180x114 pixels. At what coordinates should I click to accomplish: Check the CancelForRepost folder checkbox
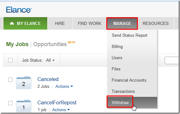[10, 103]
